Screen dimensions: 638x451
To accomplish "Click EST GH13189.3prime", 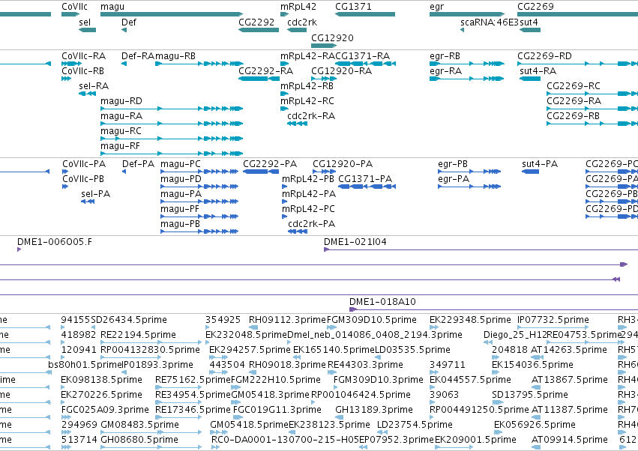I will click(374, 410).
